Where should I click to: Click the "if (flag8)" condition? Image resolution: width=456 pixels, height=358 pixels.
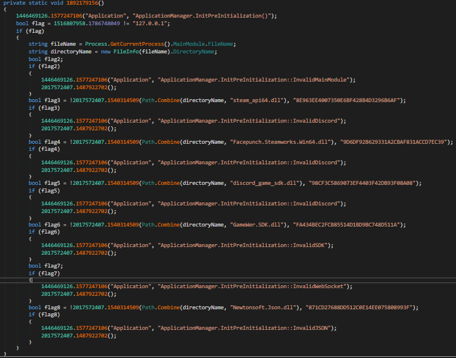[44, 315]
